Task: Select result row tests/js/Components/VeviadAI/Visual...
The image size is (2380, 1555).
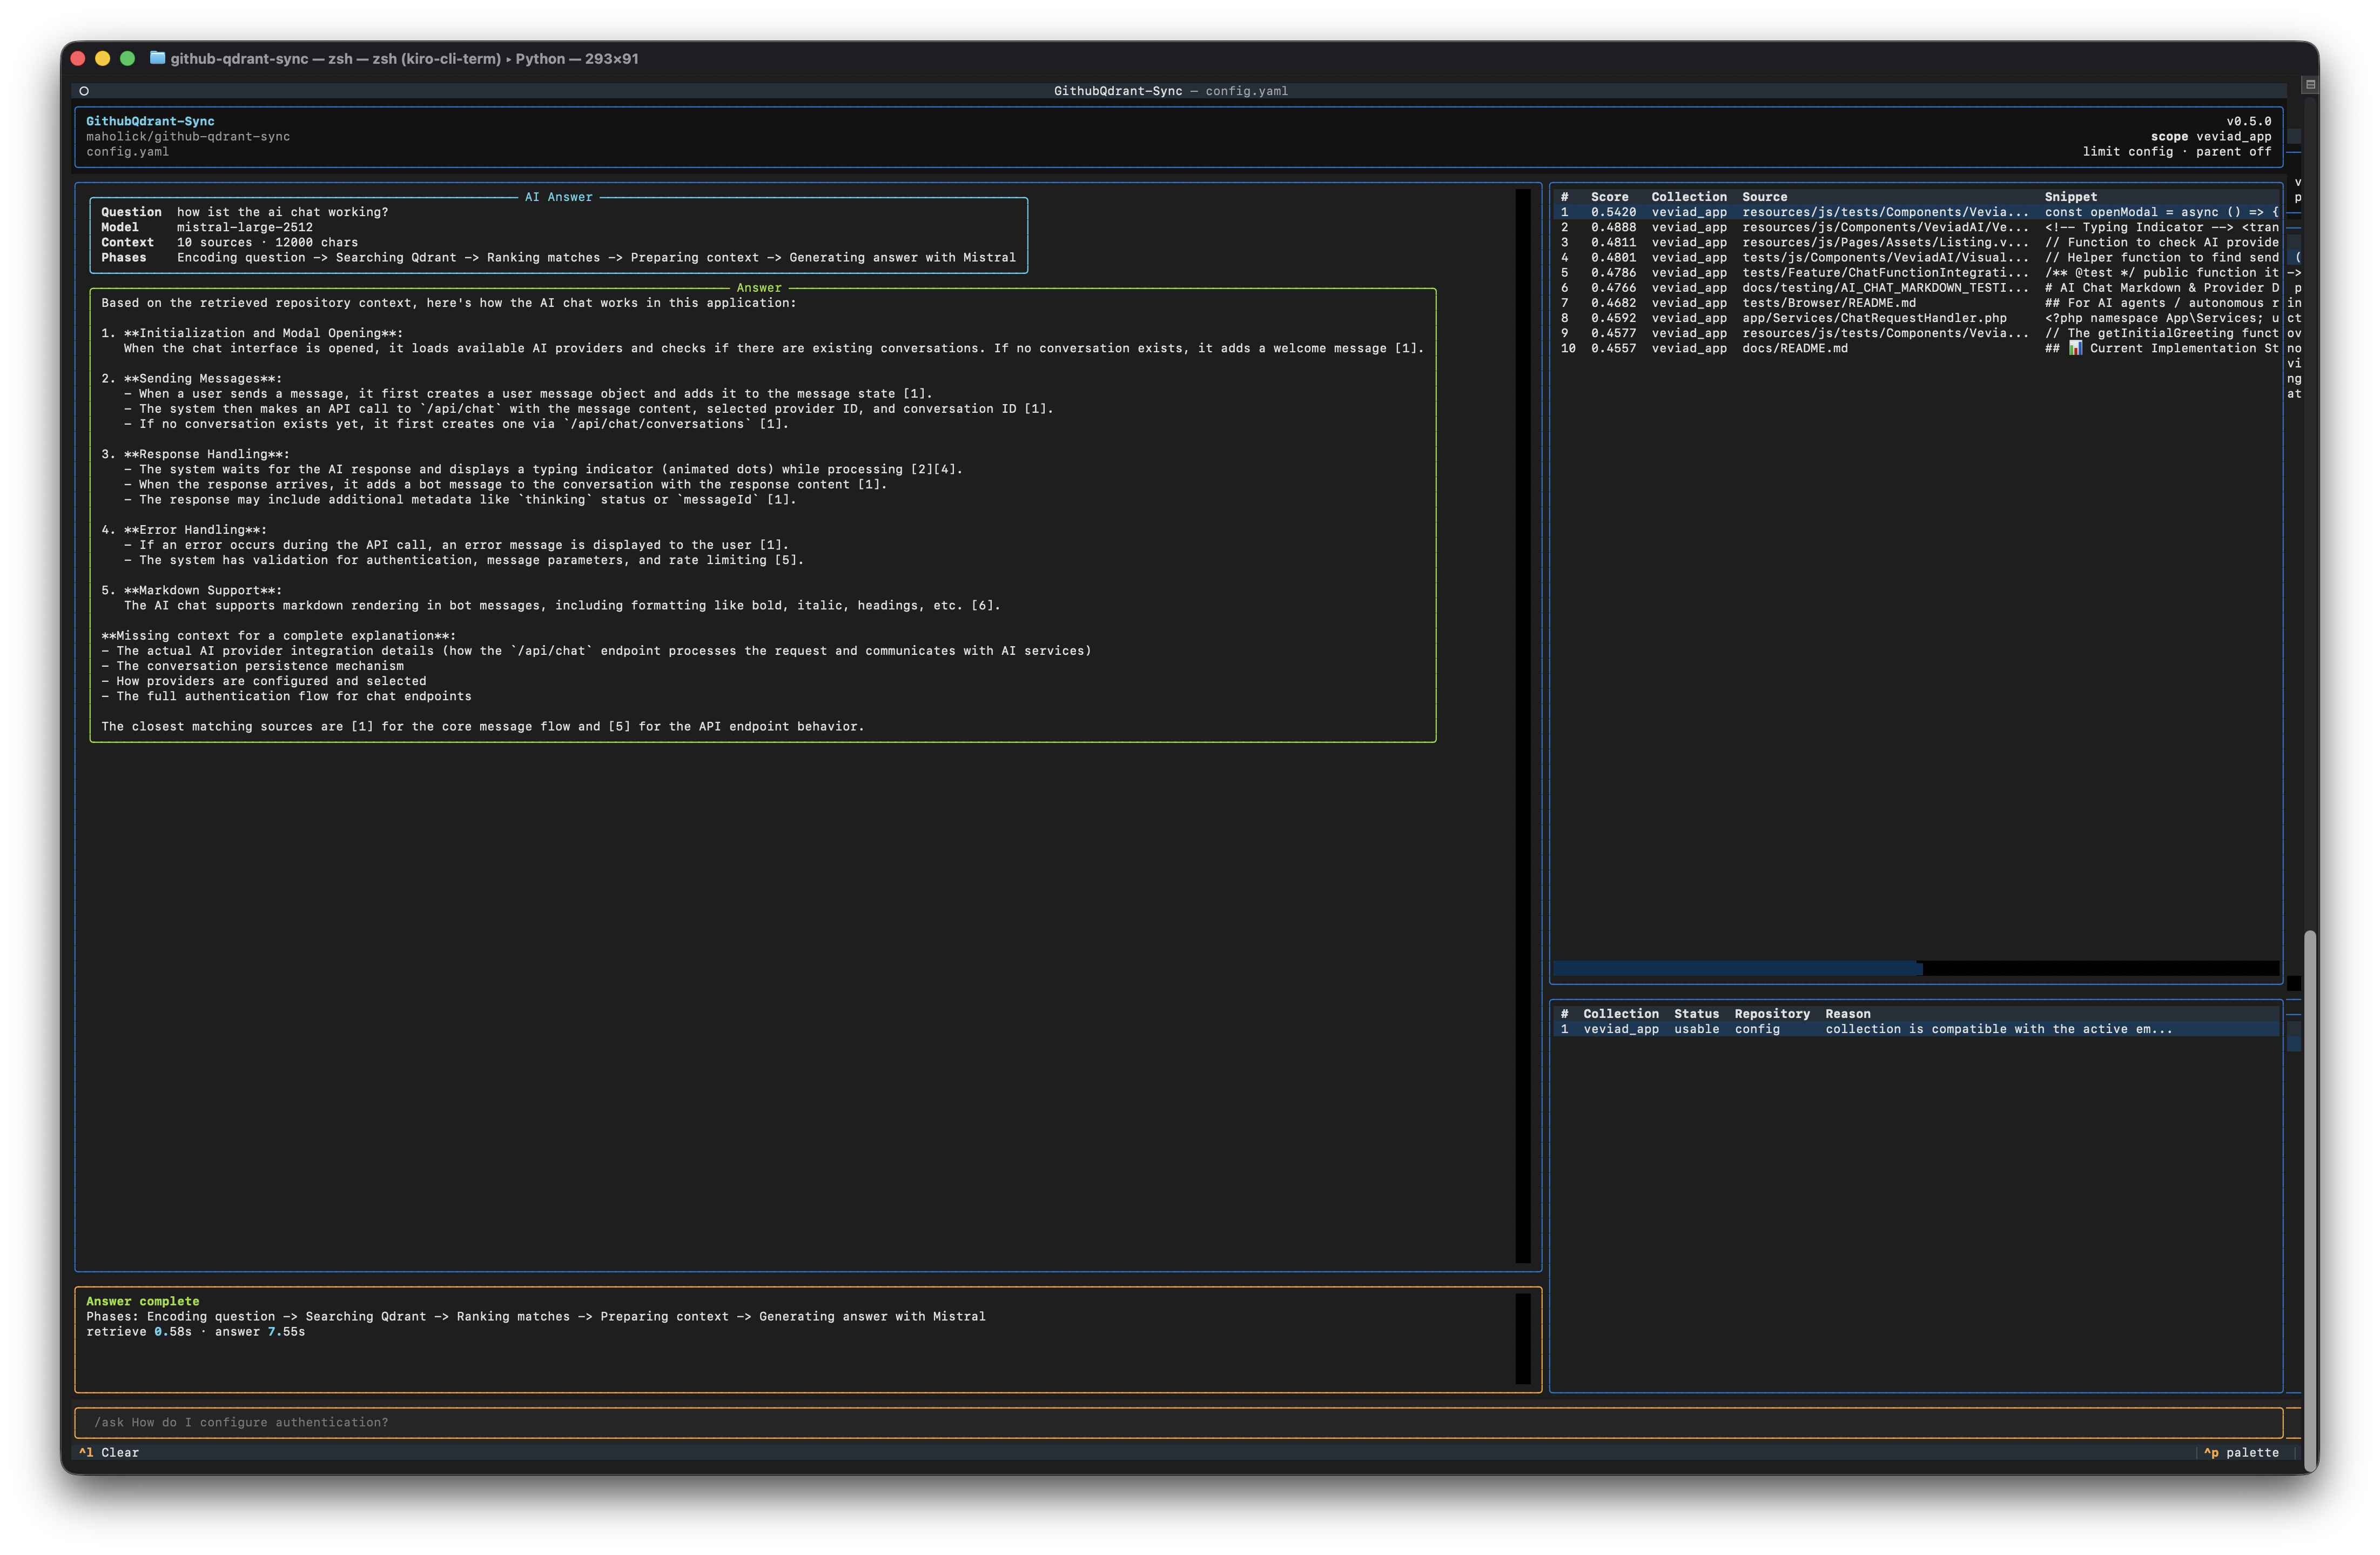Action: pos(1917,257)
